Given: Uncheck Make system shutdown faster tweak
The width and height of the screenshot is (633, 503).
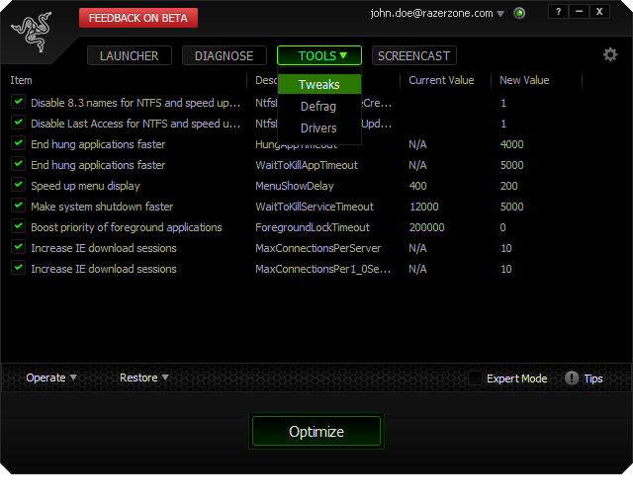Looking at the screenshot, I should (x=18, y=207).
